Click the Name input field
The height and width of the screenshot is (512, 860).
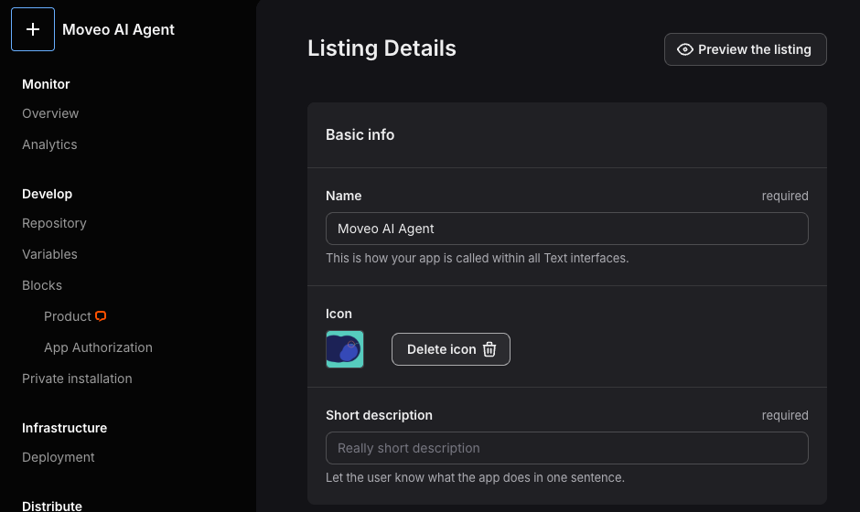[x=567, y=229]
